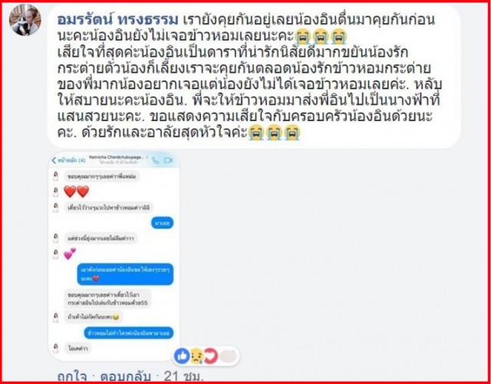Click the หน้าหลัก (4) back label
Image resolution: width=491 pixels, height=384 pixels.
click(x=71, y=160)
